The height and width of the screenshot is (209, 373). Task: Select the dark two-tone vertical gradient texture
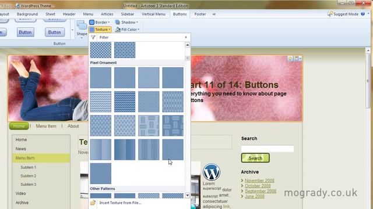point(125,150)
